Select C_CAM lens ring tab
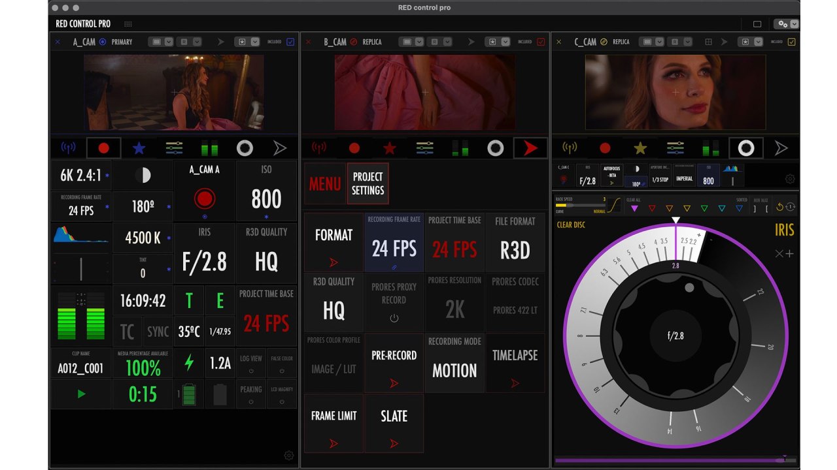The width and height of the screenshot is (837, 470). coord(746,148)
